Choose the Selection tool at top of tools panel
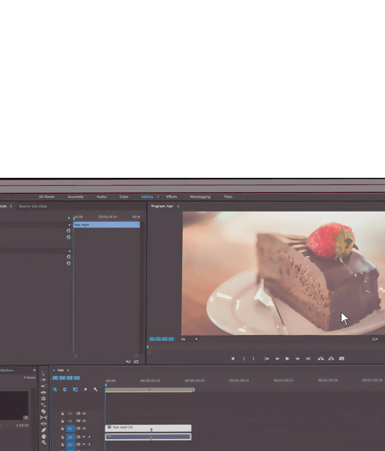 tap(43, 374)
